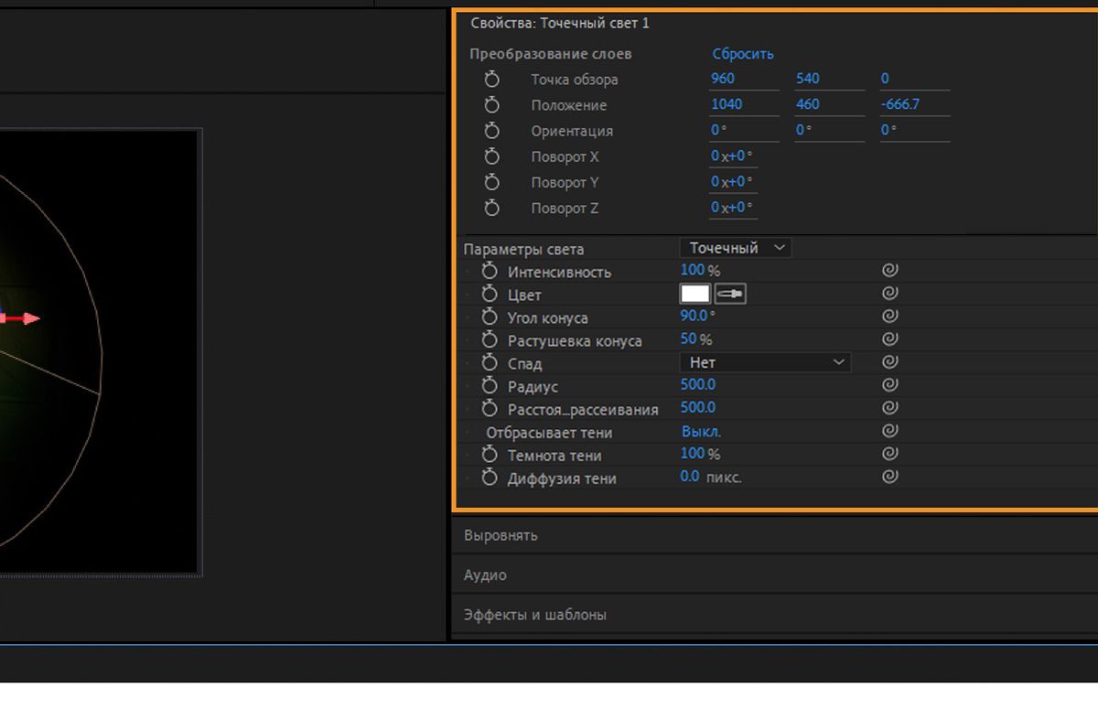Image resolution: width=1098 pixels, height=709 pixels.
Task: Open the Спад dropdown showing Нет
Action: click(x=765, y=363)
